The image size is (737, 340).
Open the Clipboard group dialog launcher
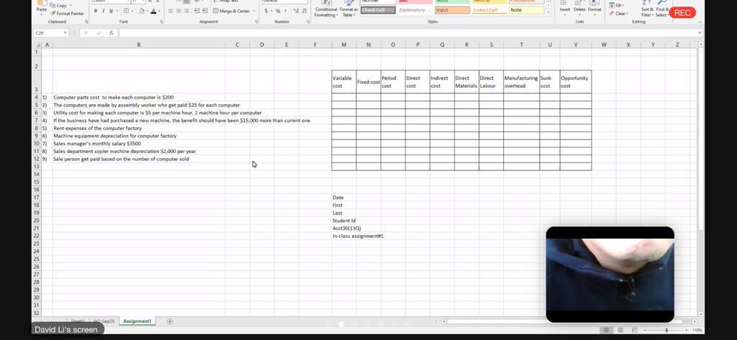(x=86, y=22)
